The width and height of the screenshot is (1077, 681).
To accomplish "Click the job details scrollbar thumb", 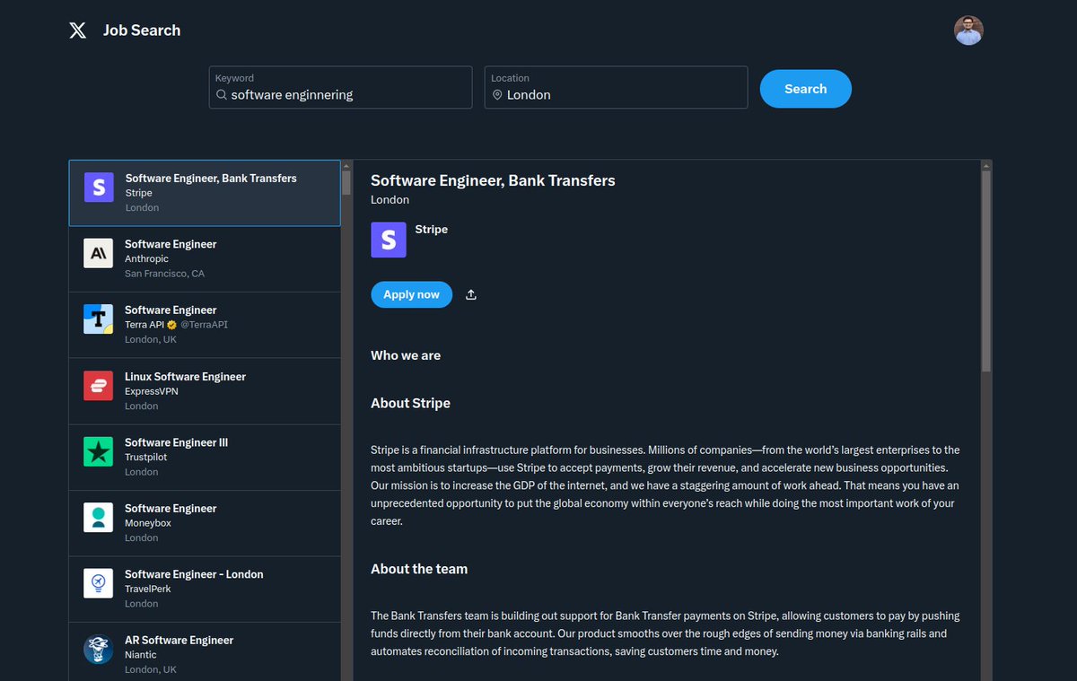I will [986, 271].
